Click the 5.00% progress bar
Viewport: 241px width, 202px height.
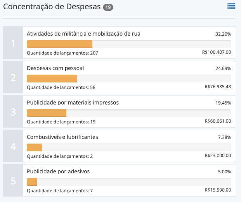pos(128,182)
